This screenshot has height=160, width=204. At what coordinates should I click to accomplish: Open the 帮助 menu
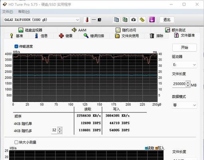pyautogui.click(x=24, y=12)
